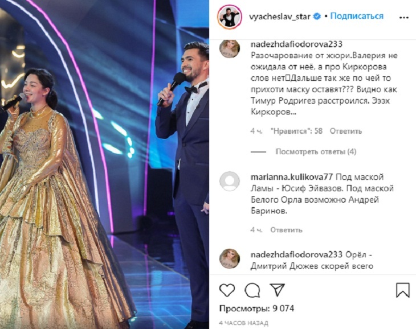
Task: Open marianna.kulikova77 default avatar
Action: pyautogui.click(x=230, y=181)
